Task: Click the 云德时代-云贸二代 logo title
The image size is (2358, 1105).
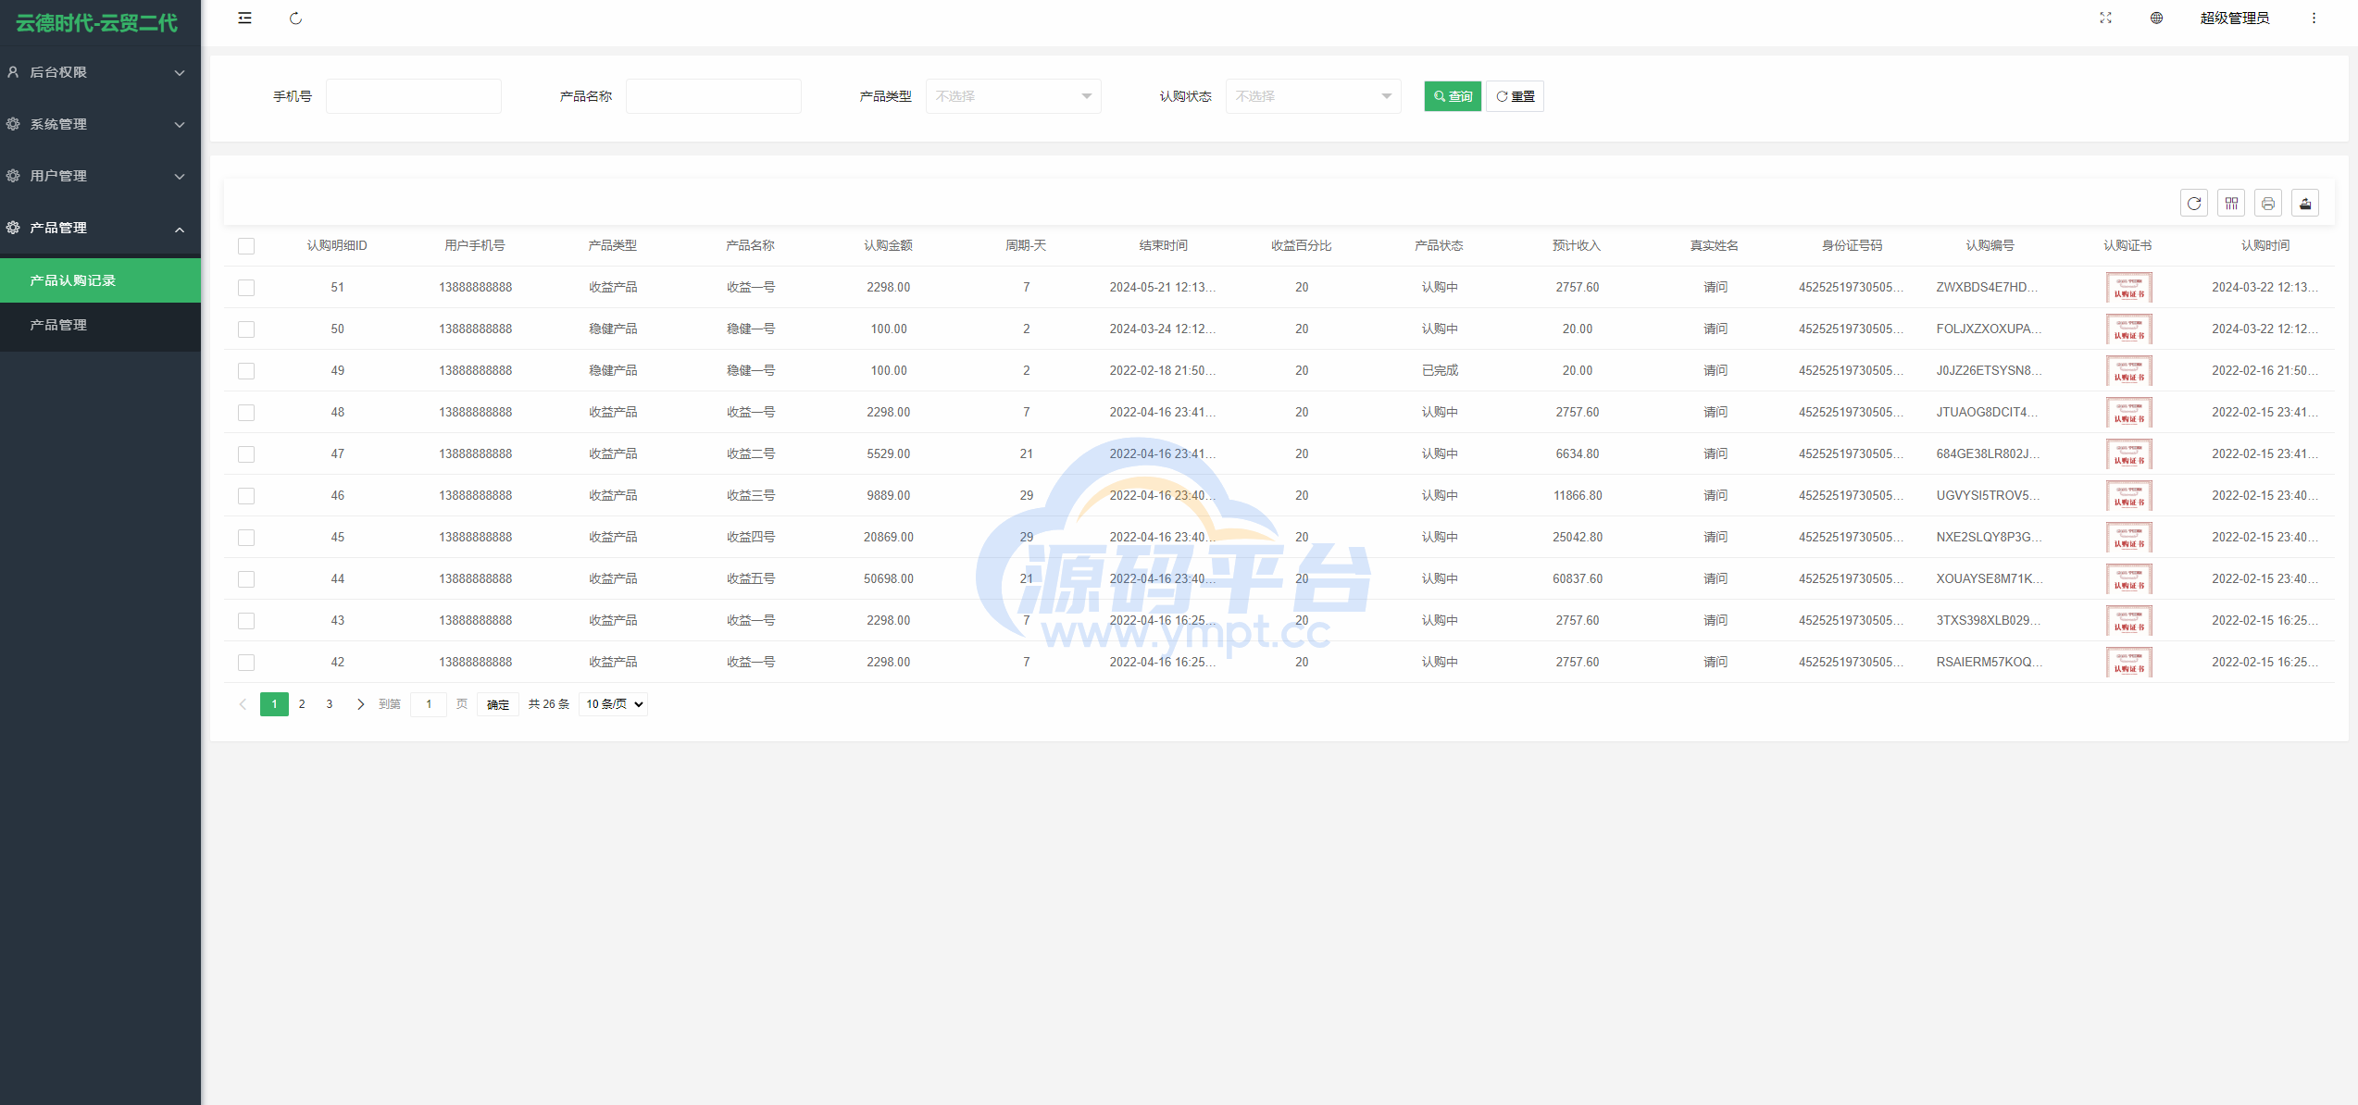Action: 96,23
